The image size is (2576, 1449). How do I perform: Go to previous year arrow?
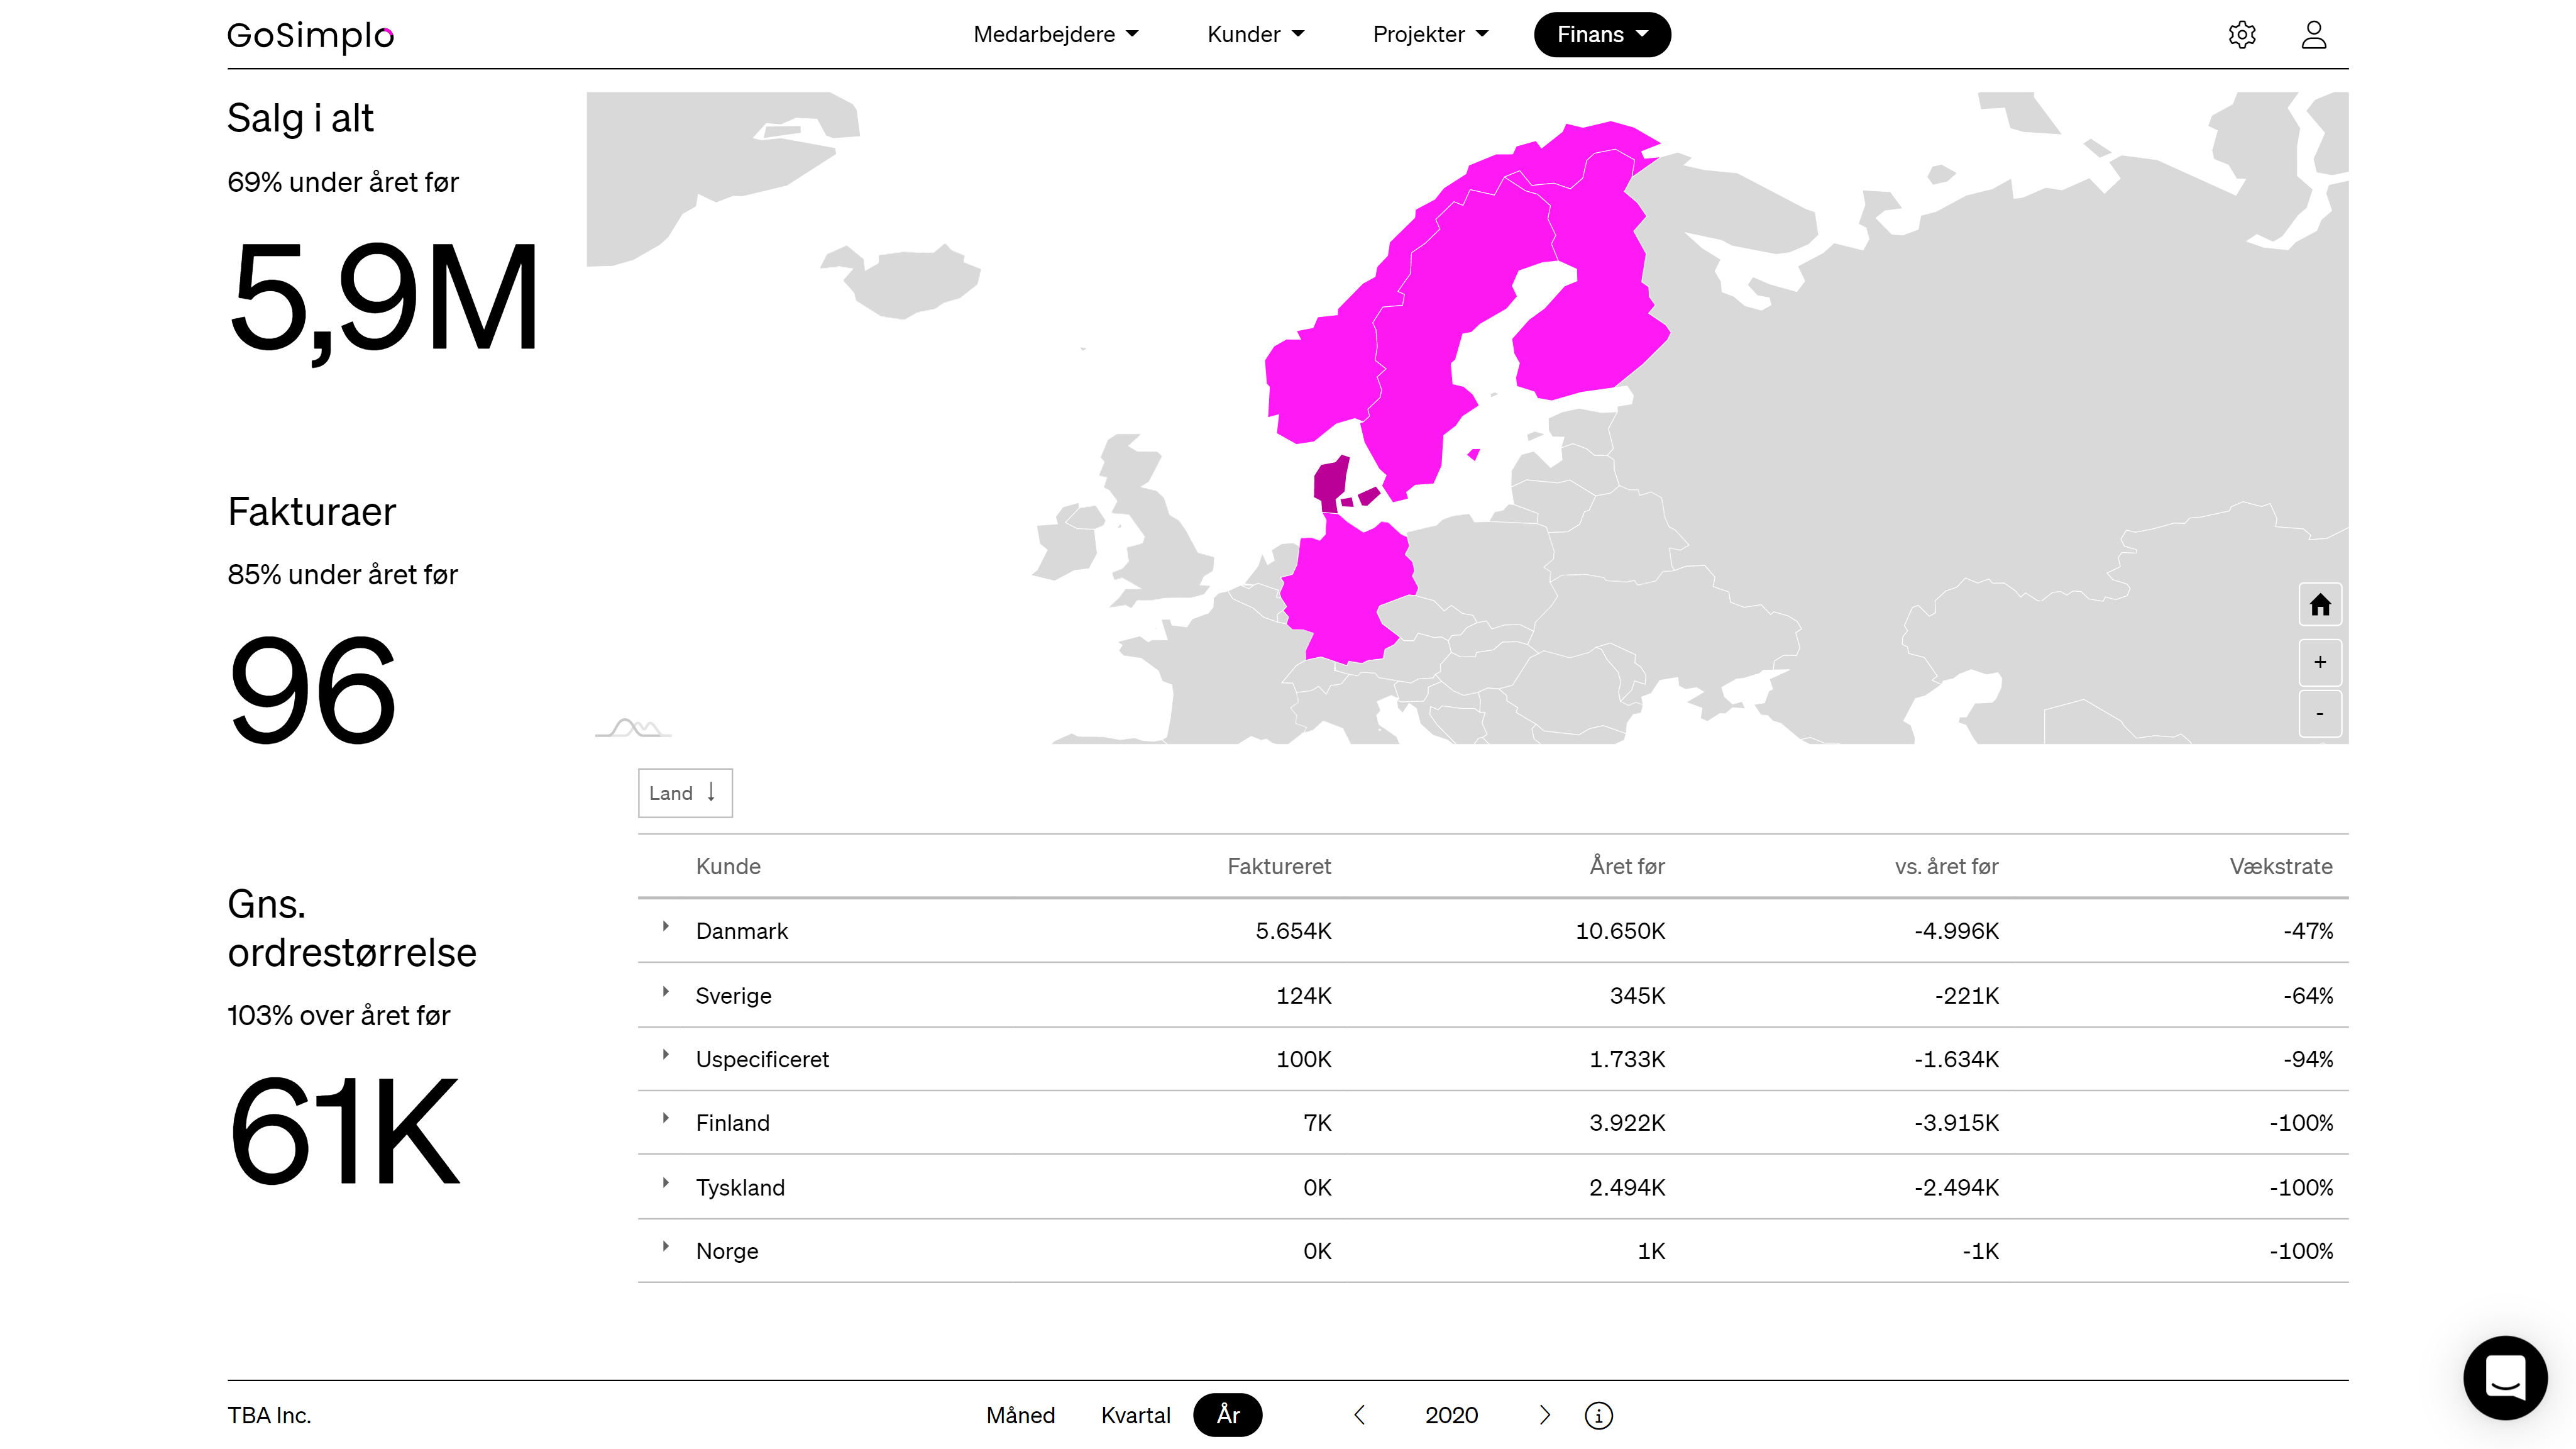1359,1415
